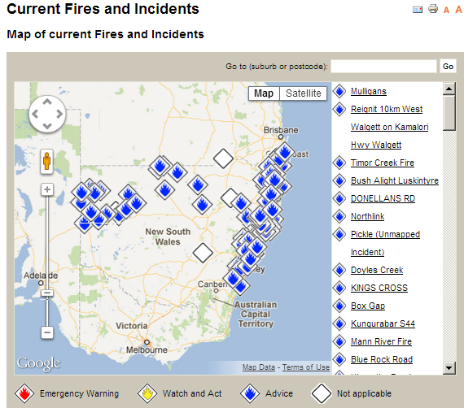464x408 pixels.
Task: Click the Go button
Action: click(448, 66)
